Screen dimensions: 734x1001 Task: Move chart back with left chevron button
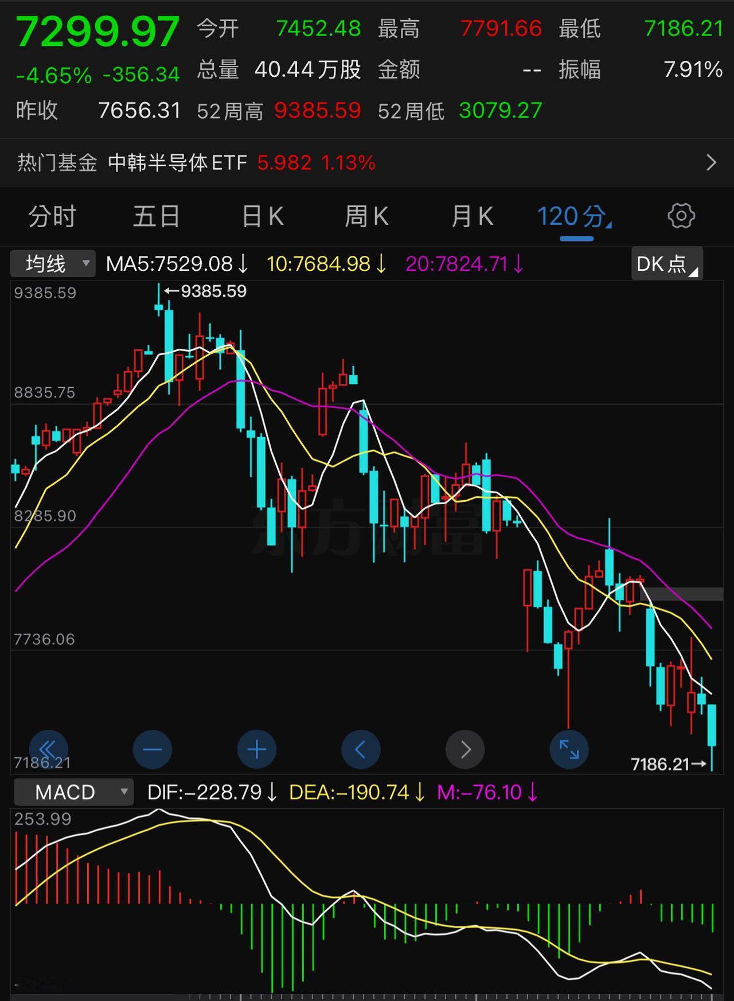(361, 749)
